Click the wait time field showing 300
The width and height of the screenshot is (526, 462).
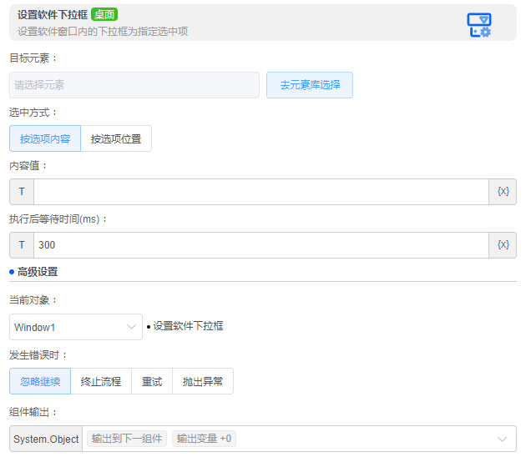(261, 245)
